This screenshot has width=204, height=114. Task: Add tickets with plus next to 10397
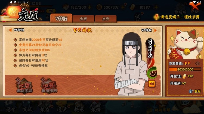coord(156,7)
